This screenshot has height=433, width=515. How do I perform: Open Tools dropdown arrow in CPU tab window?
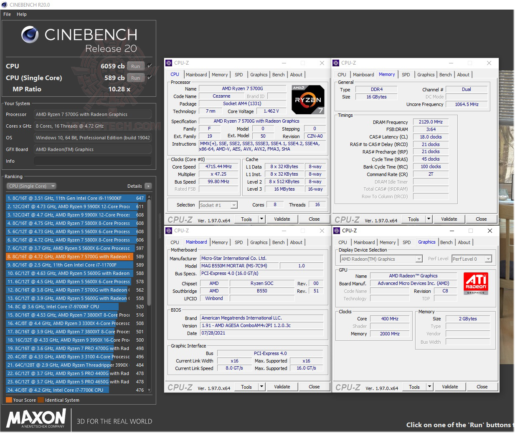261,219
